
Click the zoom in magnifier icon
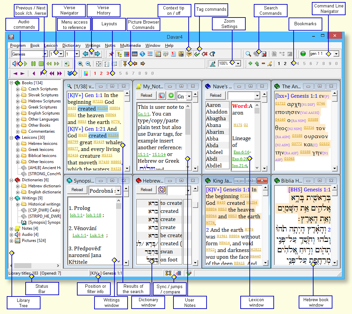[80, 64]
